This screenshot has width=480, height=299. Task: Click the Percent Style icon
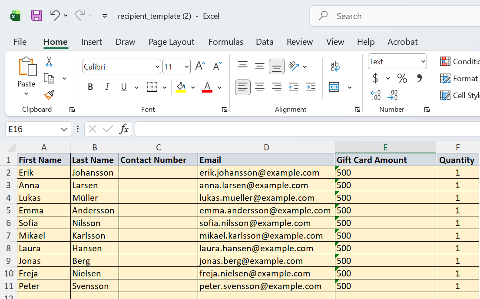pos(402,79)
